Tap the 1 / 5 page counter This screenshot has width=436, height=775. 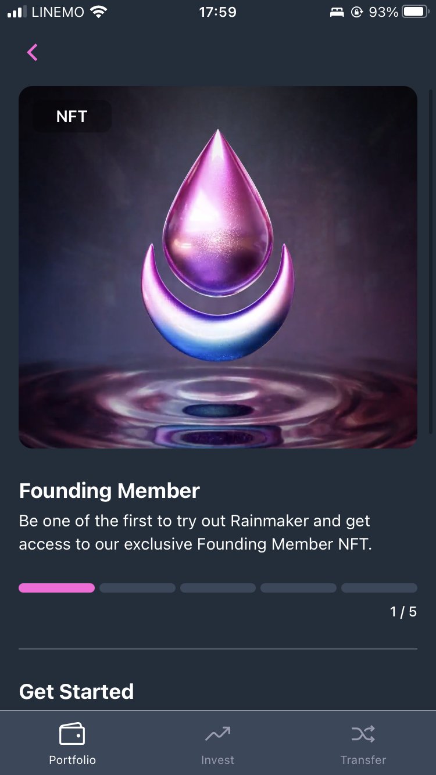click(402, 611)
